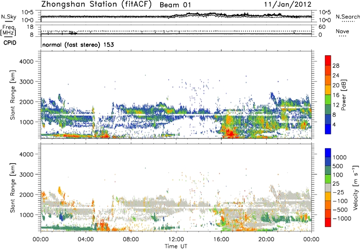Click the 'Nave' legend label
The image size is (360, 249).
click(342, 31)
